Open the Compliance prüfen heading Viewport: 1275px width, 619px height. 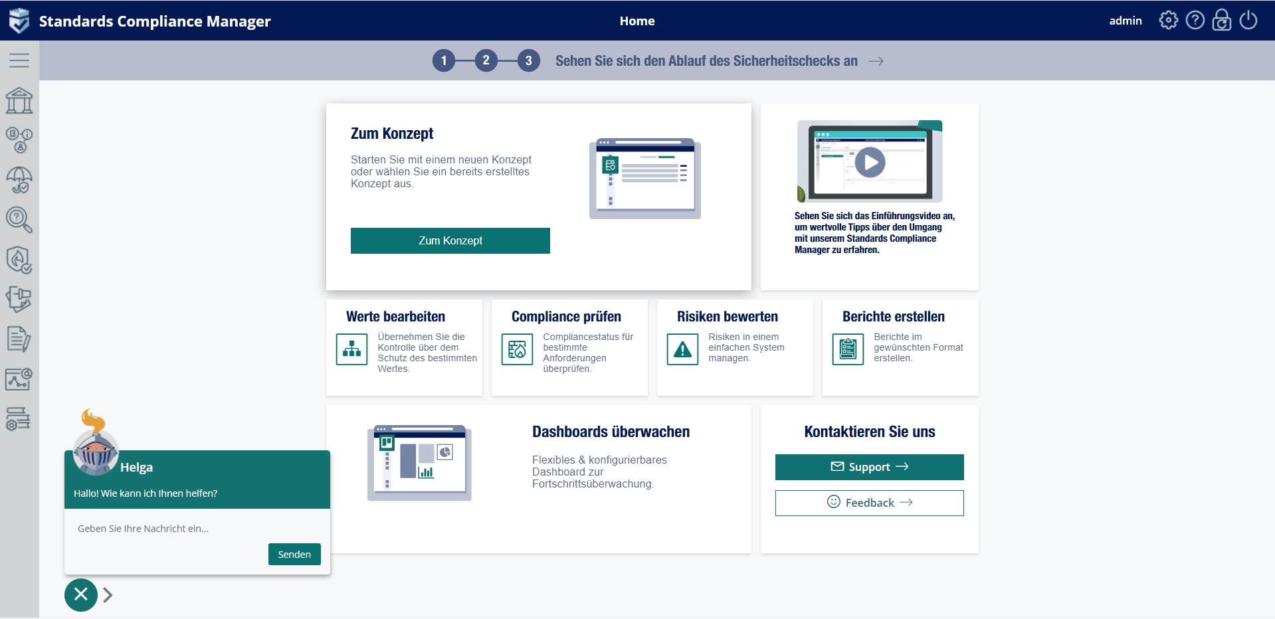(566, 317)
